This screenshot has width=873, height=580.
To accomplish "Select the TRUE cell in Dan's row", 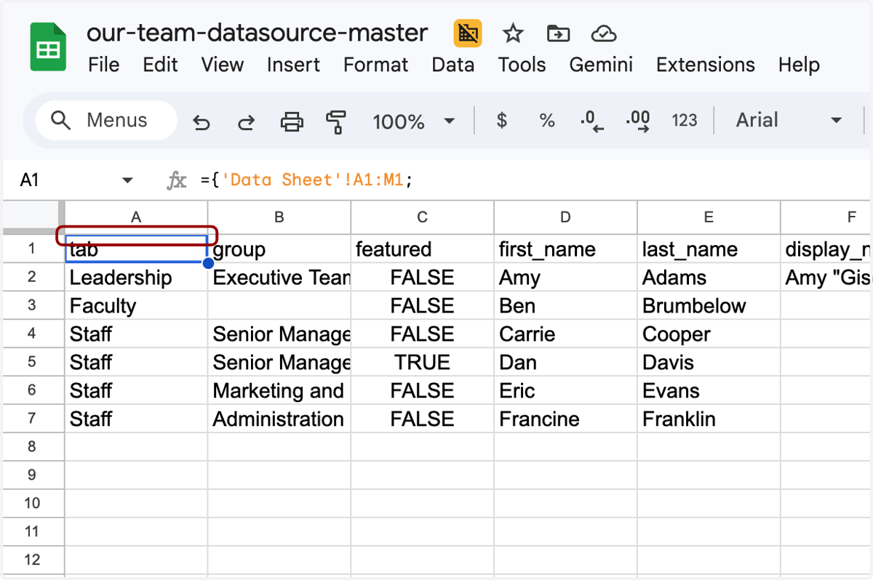I will click(x=423, y=362).
